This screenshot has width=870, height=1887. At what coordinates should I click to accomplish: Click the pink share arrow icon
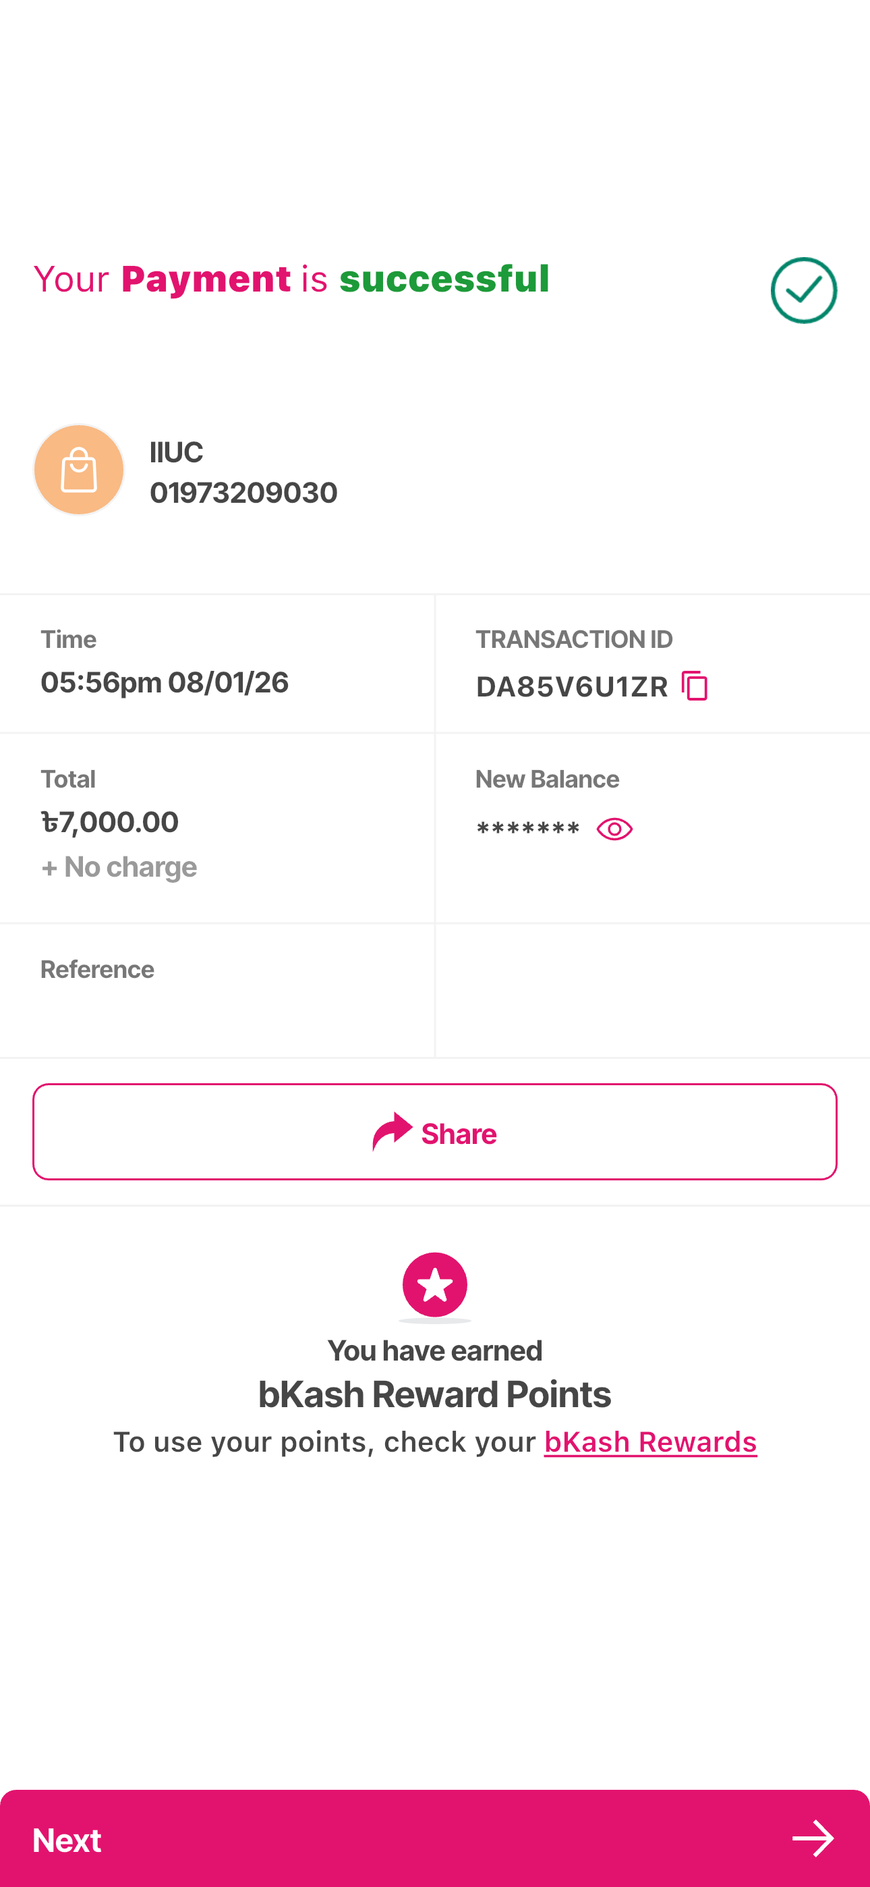[x=393, y=1132]
